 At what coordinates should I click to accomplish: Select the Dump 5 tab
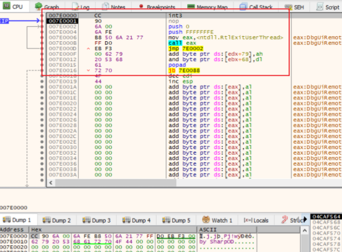pyautogui.click(x=176, y=220)
